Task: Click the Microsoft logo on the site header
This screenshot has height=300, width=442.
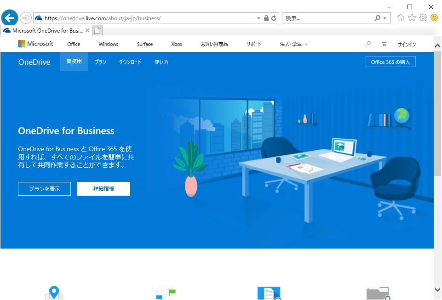Action: point(35,44)
